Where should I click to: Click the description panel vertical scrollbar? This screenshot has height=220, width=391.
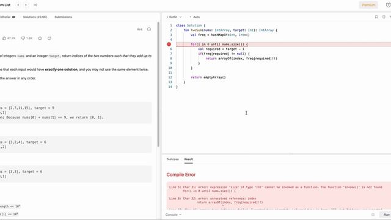(x=158, y=84)
